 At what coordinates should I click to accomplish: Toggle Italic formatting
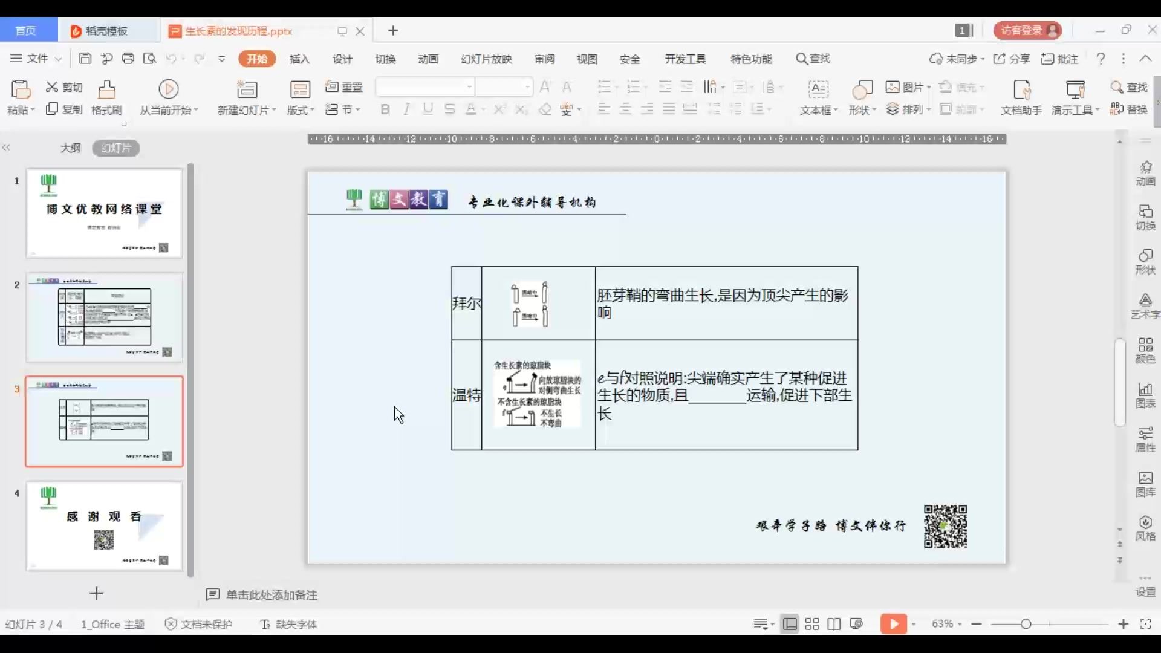(x=407, y=109)
